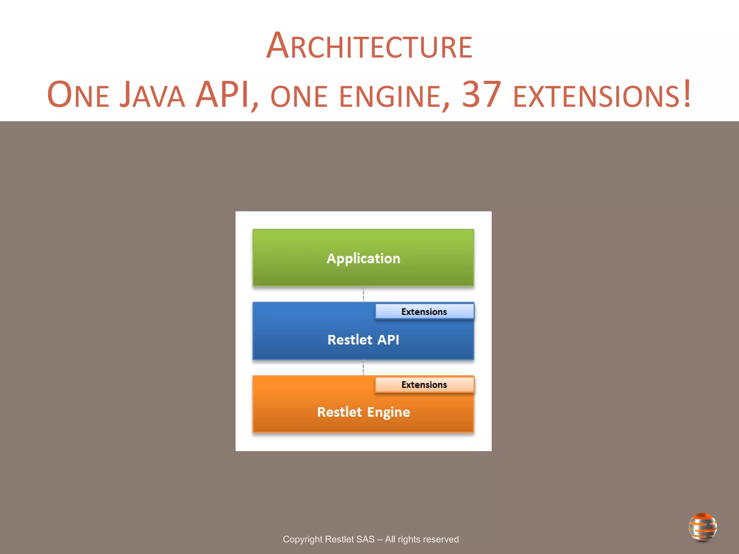
Task: Click the '37 extensions!' subtitle text
Action: 577,95
